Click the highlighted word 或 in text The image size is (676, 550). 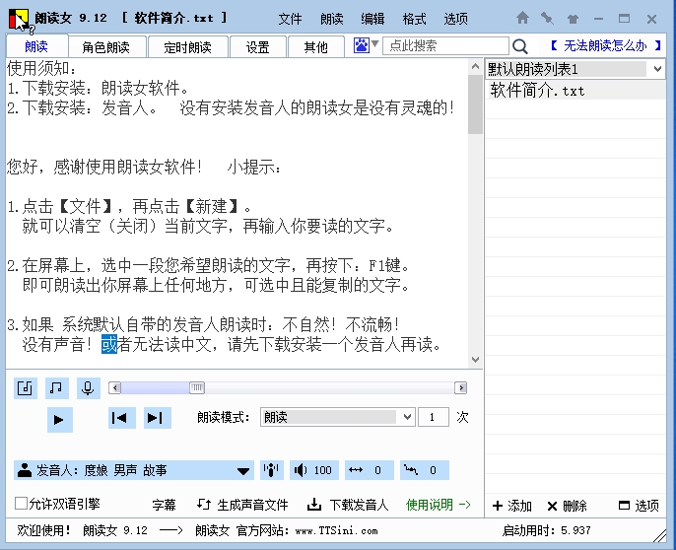[109, 344]
